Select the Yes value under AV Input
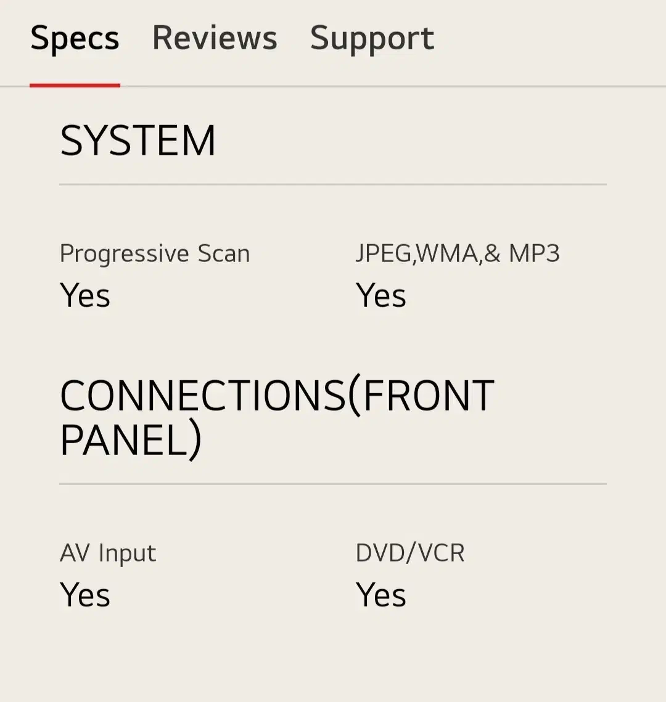This screenshot has width=666, height=702. (x=85, y=595)
